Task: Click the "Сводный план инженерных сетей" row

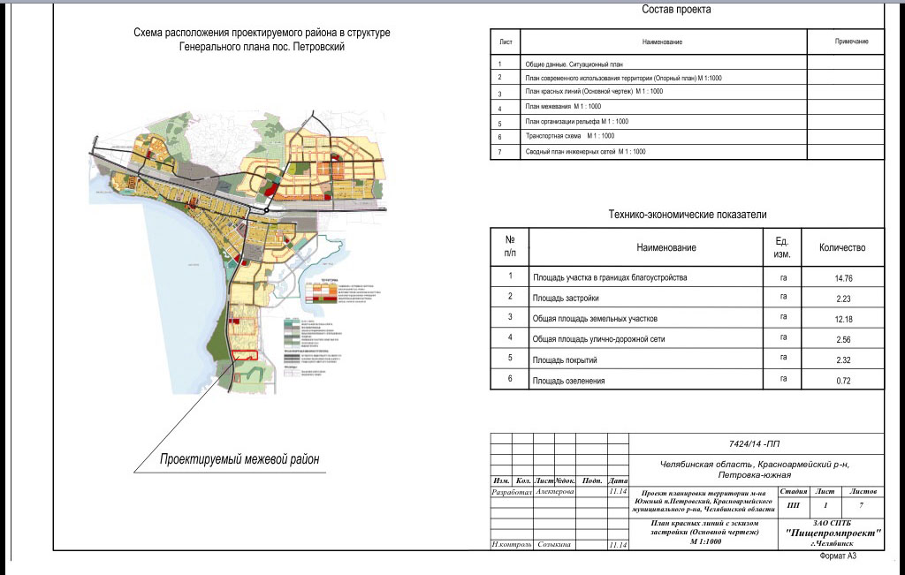Action: coord(584,152)
